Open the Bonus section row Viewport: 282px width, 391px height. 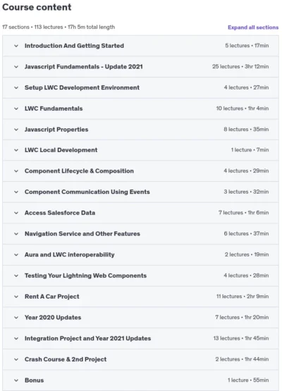pyautogui.click(x=141, y=380)
